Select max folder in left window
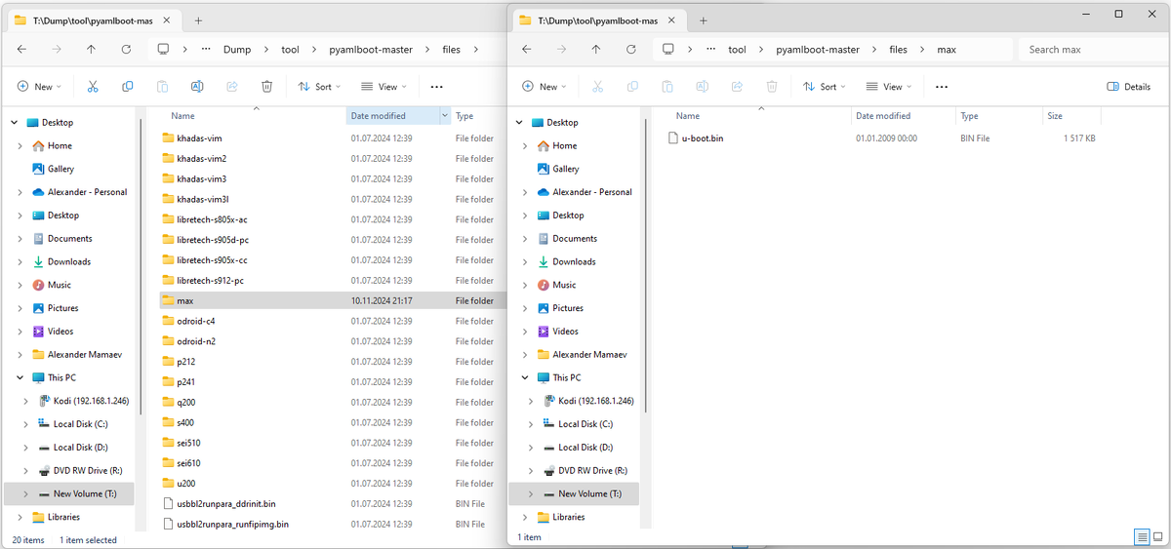The image size is (1171, 549). [332, 300]
